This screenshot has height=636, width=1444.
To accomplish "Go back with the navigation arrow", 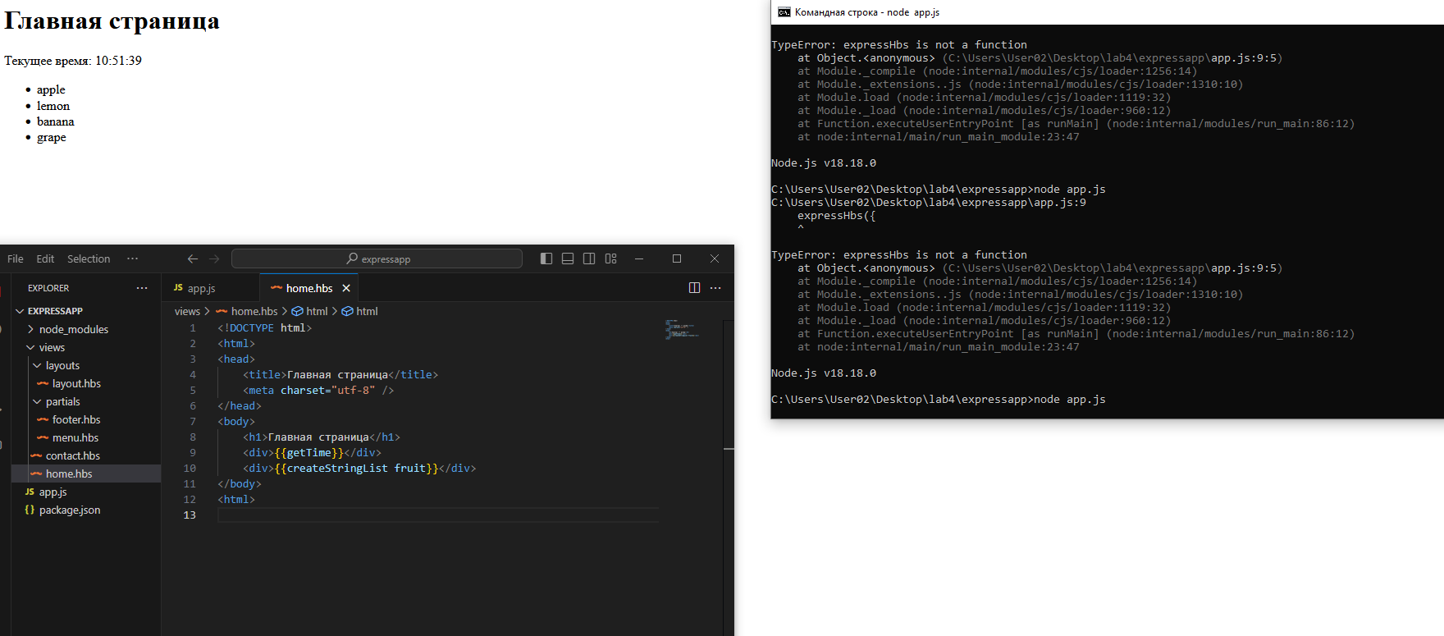I will tap(193, 259).
